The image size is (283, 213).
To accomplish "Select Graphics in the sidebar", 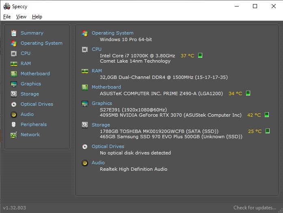I will pyautogui.click(x=31, y=84).
